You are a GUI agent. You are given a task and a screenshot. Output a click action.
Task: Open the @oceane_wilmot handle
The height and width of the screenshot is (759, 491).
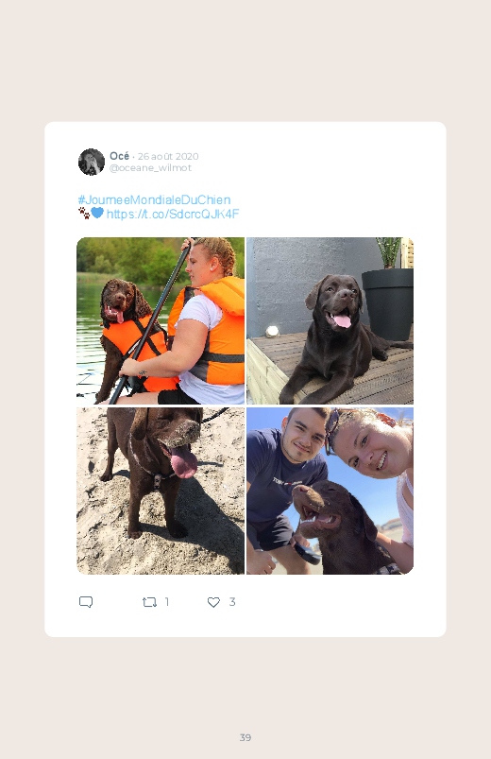point(150,167)
